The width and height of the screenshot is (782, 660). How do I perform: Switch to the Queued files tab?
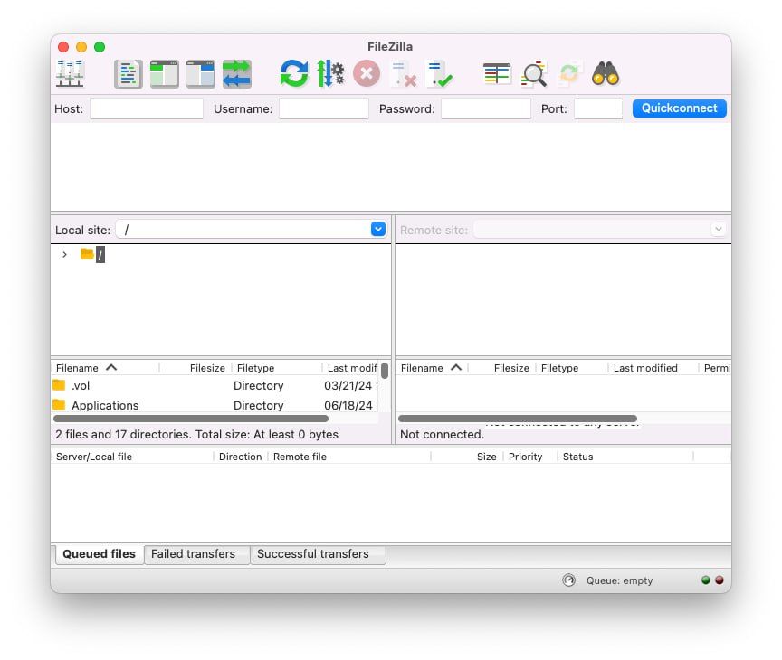coord(100,554)
